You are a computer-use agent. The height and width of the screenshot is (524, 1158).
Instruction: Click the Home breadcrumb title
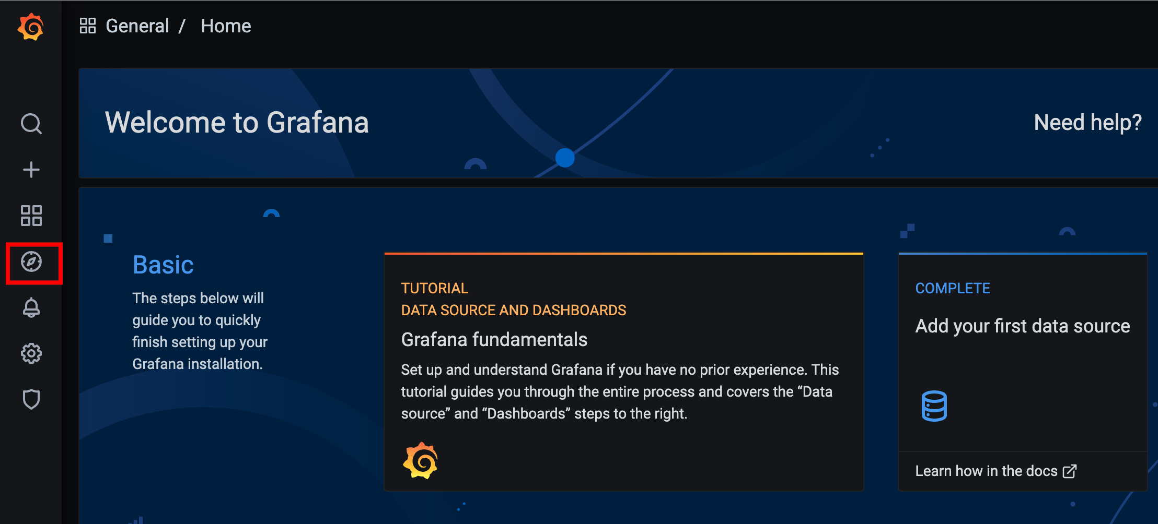click(226, 26)
